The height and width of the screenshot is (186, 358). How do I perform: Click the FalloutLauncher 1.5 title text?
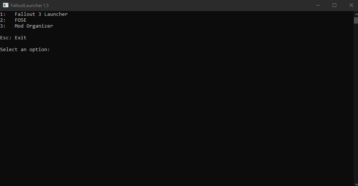pyautogui.click(x=30, y=5)
